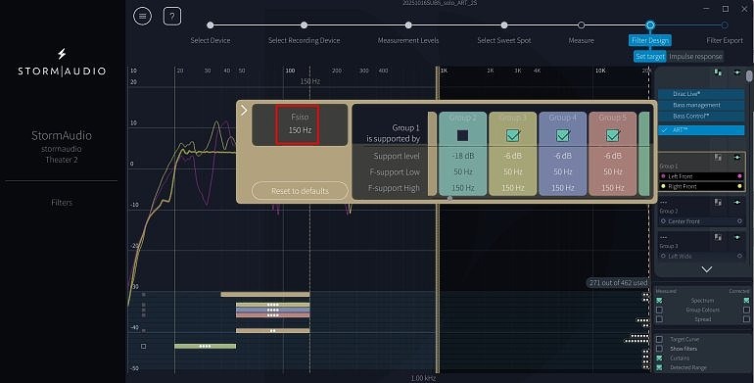This screenshot has width=754, height=383.
Task: Click the Select Sweet Spot step dot
Action: coord(504,25)
